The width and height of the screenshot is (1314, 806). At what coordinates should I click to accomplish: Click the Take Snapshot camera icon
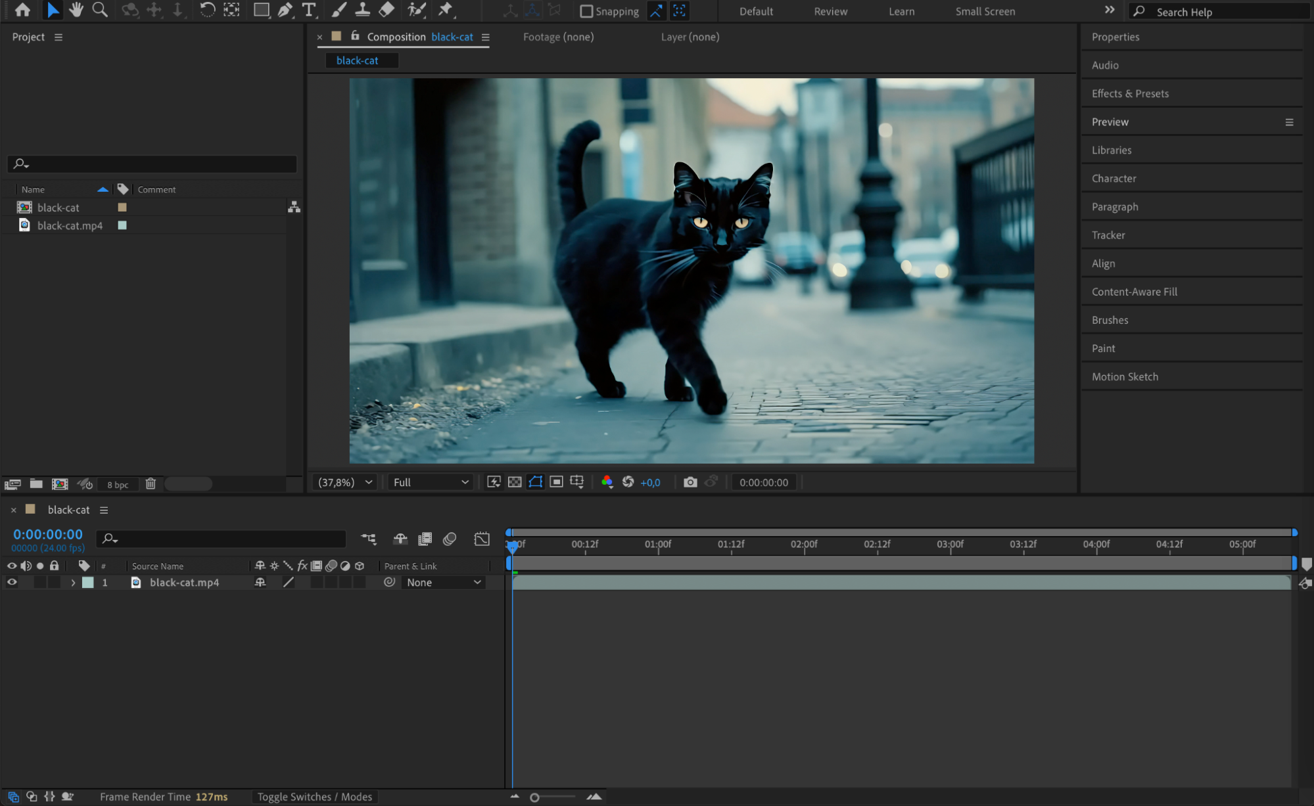click(x=690, y=482)
